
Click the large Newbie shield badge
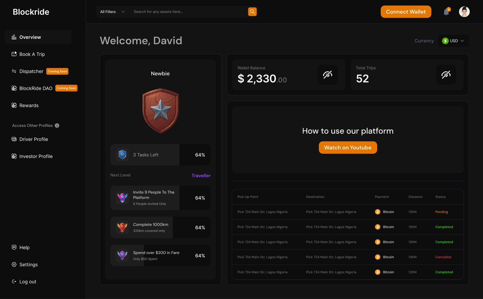(161, 111)
